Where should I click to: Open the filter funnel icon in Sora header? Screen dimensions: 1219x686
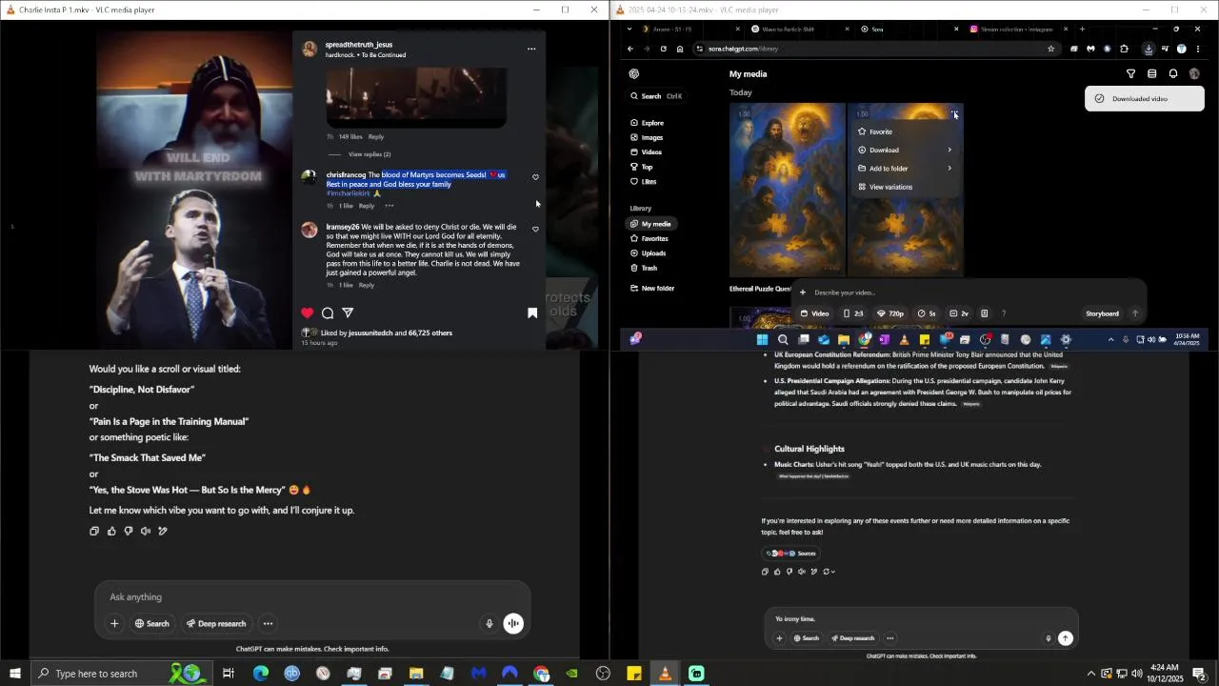pos(1130,73)
